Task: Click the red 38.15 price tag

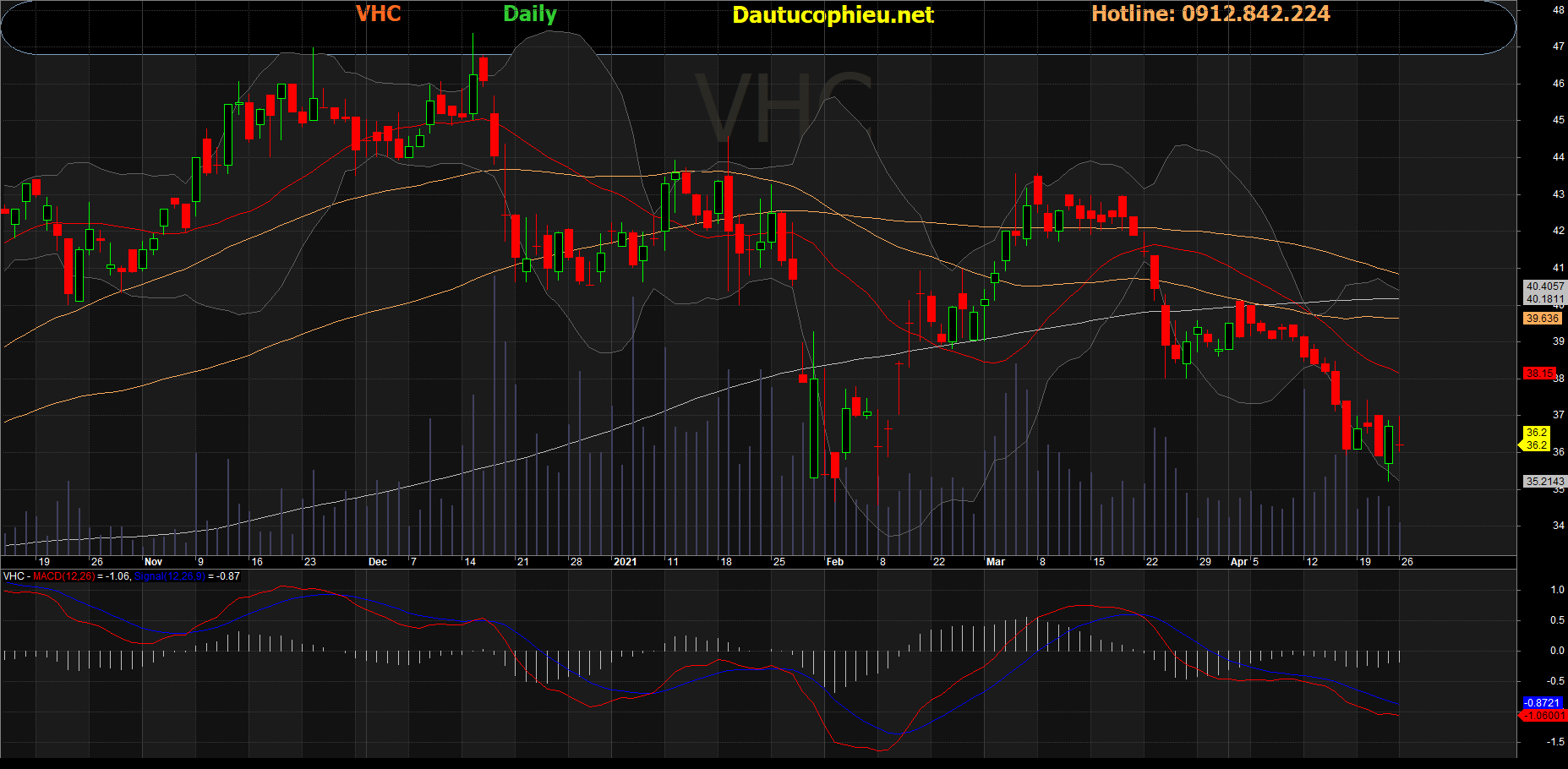Action: (x=1539, y=373)
